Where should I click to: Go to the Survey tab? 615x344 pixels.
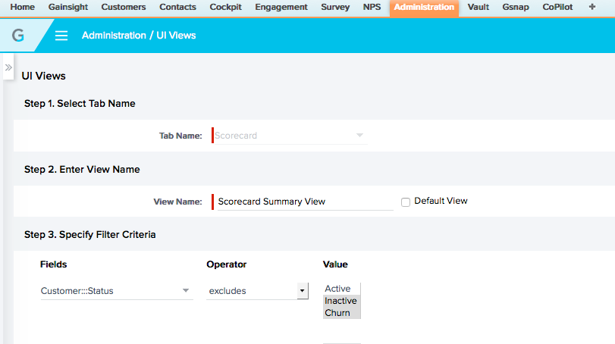pyautogui.click(x=335, y=7)
